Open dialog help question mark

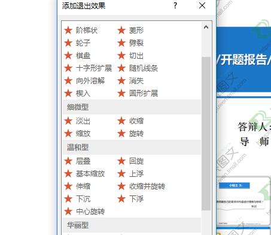175,5
